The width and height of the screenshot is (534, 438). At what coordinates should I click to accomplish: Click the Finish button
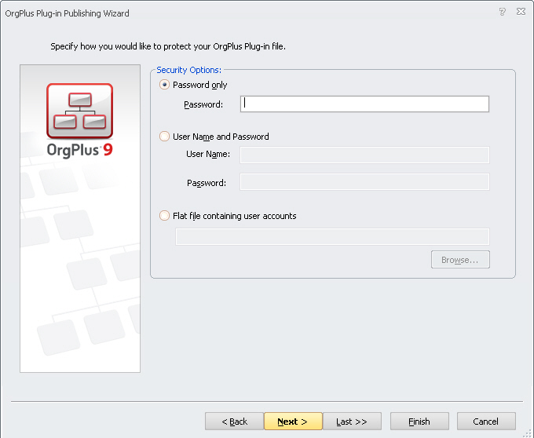tap(419, 422)
